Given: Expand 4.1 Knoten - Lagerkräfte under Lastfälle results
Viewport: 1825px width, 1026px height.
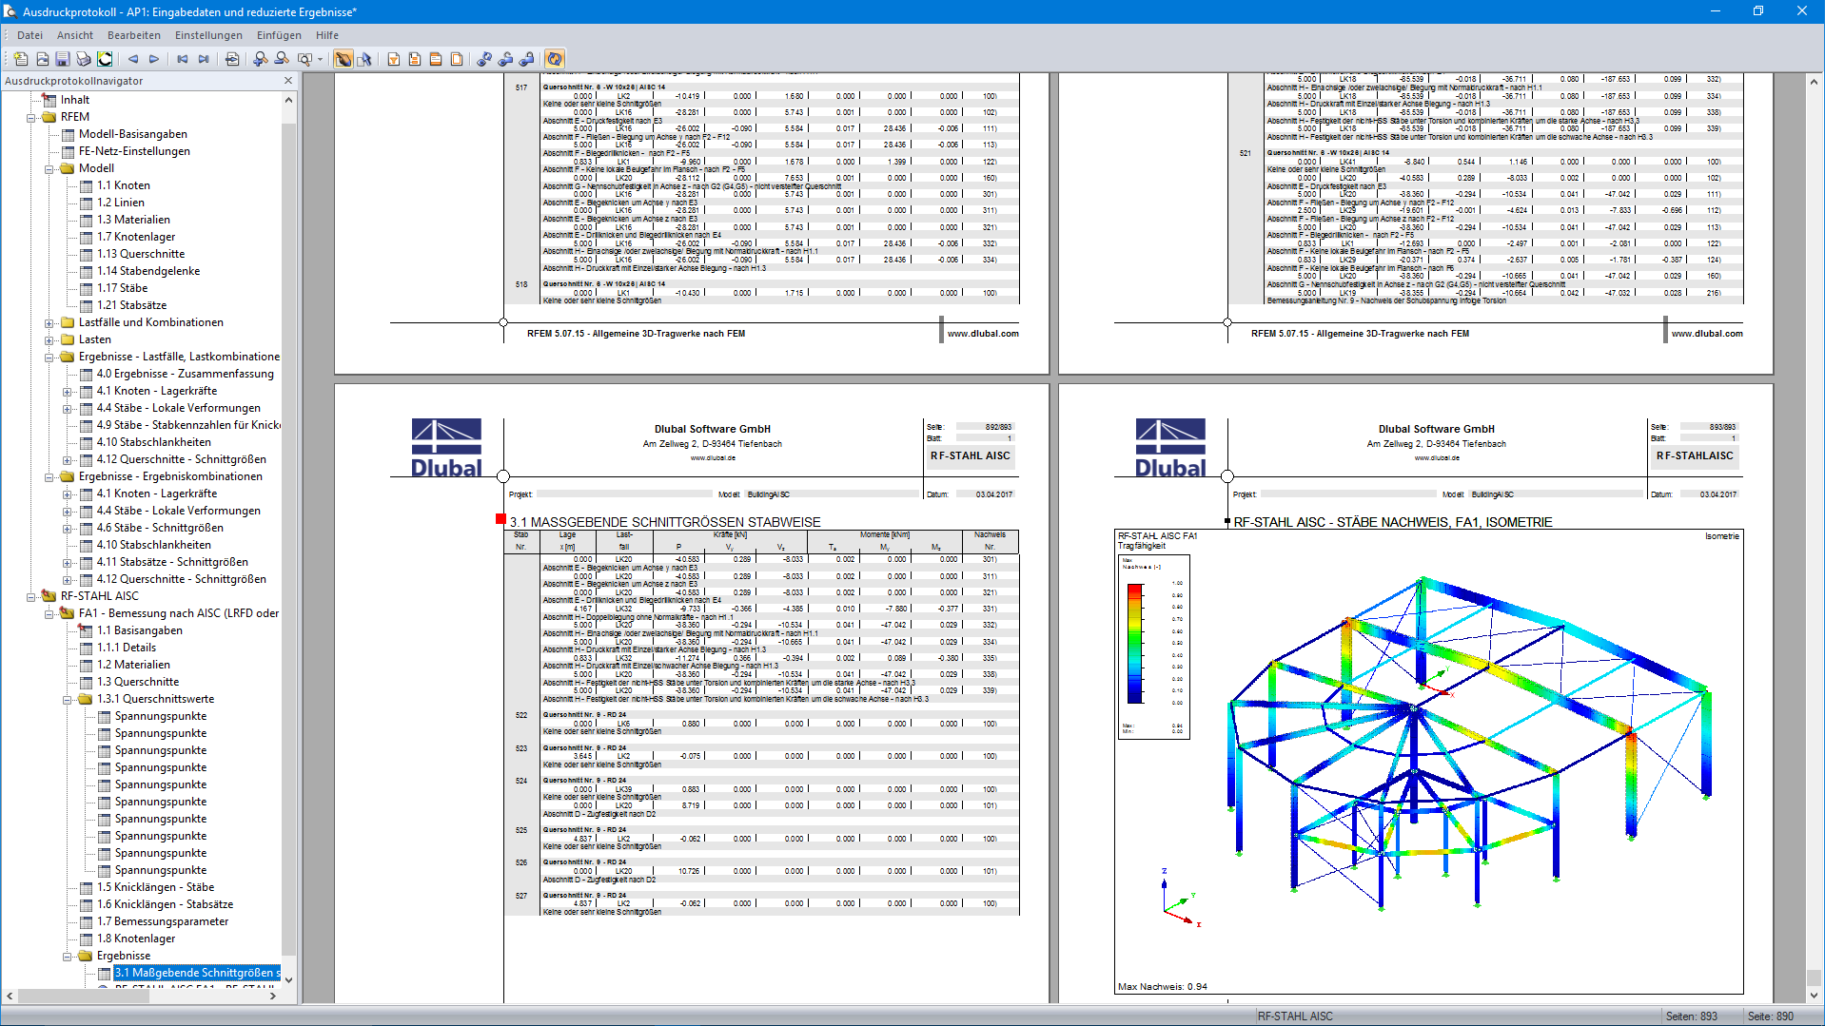Looking at the screenshot, I should (68, 392).
